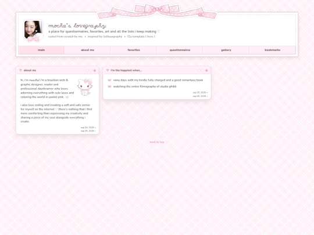This screenshot has width=314, height=235.
Task: Open the listlovegraphy inspiration link
Action: (x=112, y=37)
